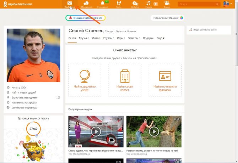
Task: Click the large profile photo
Action: point(33,55)
